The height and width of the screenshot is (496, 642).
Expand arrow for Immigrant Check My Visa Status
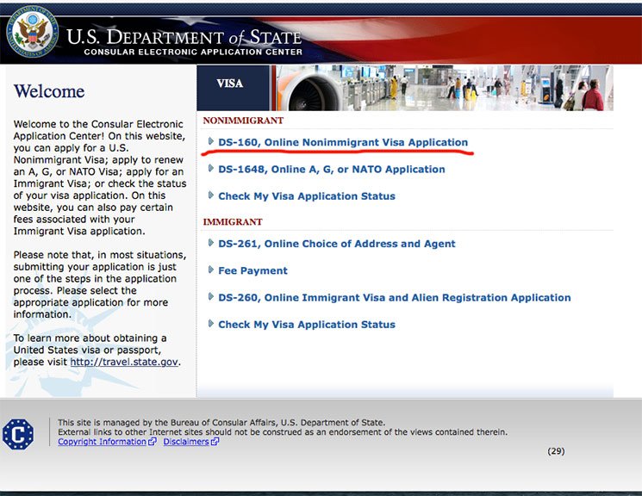click(x=211, y=325)
